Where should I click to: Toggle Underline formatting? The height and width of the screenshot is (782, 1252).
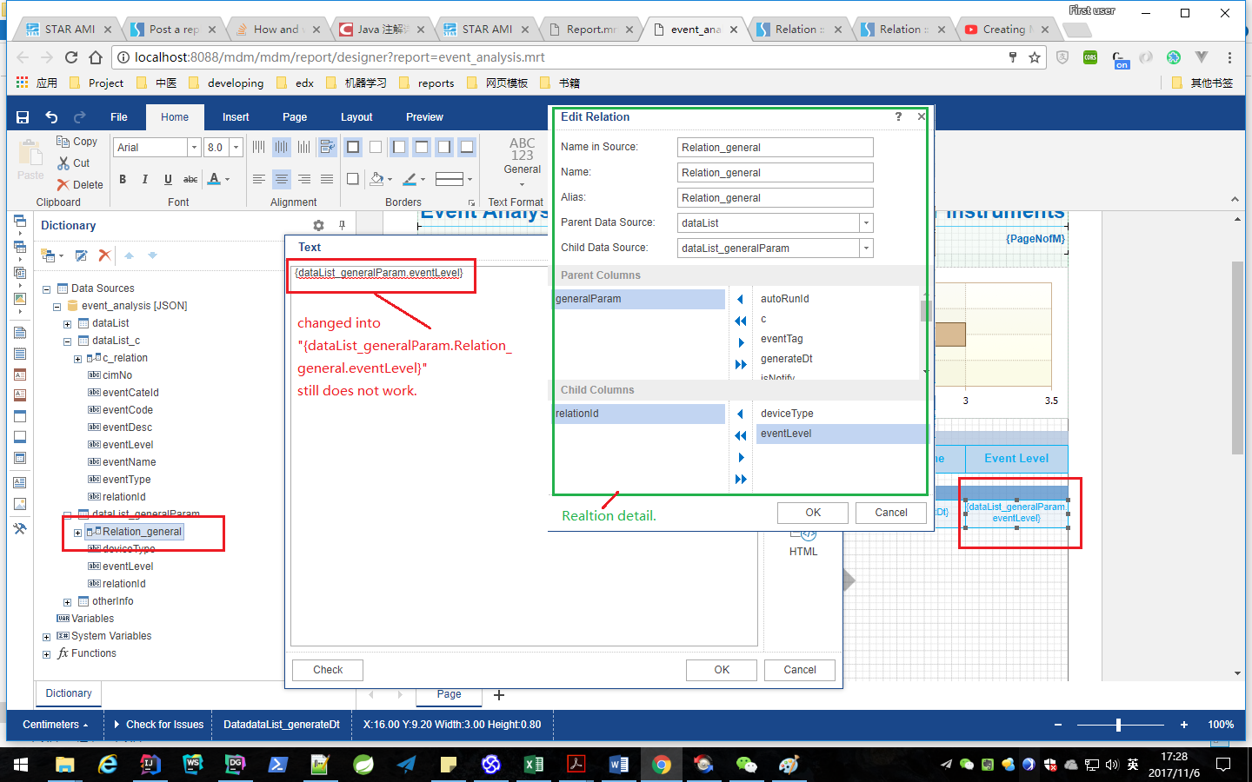tap(168, 179)
